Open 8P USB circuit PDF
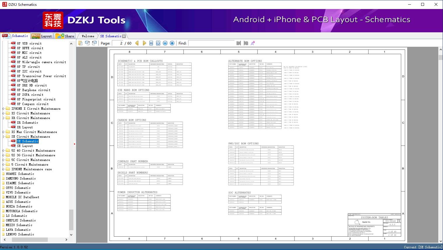Image resolution: width=443 pixels, height=250 pixels. pyautogui.click(x=29, y=43)
